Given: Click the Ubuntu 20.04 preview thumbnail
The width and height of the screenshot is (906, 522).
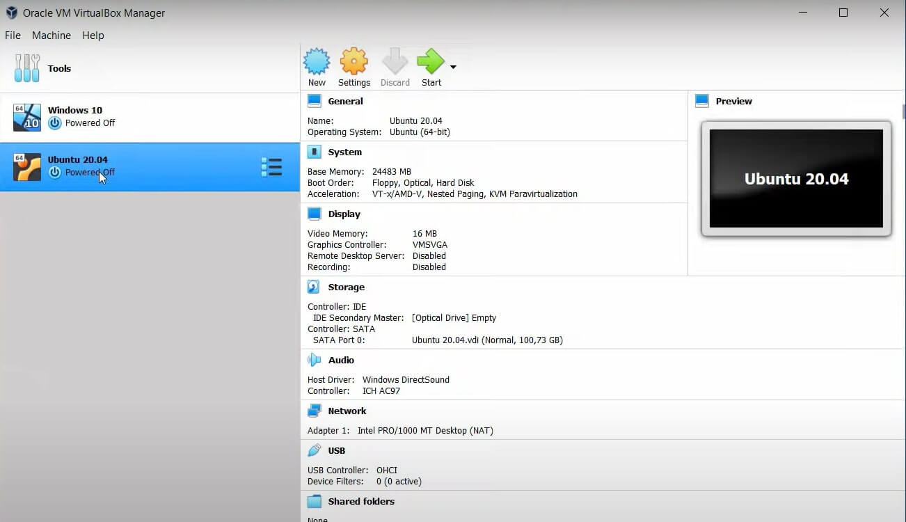Looking at the screenshot, I should point(796,179).
